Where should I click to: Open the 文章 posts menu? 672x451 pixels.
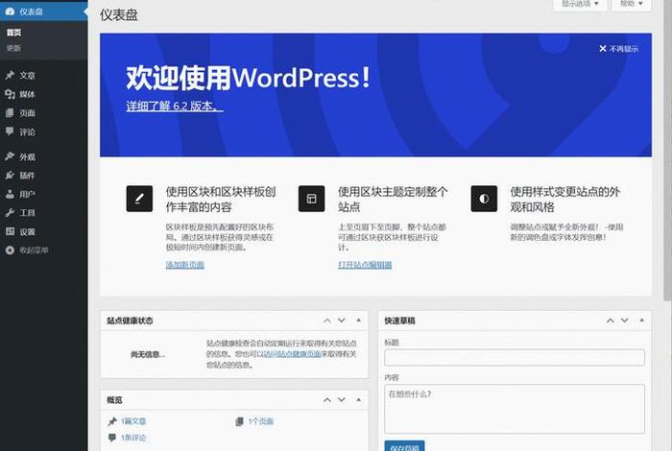44,76
